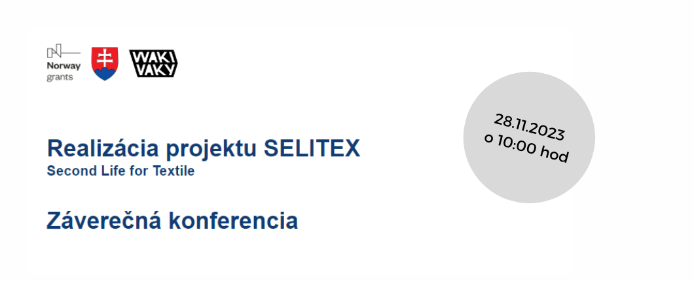
Task: Select the WAKI VAKY black logo
Action: tap(153, 63)
